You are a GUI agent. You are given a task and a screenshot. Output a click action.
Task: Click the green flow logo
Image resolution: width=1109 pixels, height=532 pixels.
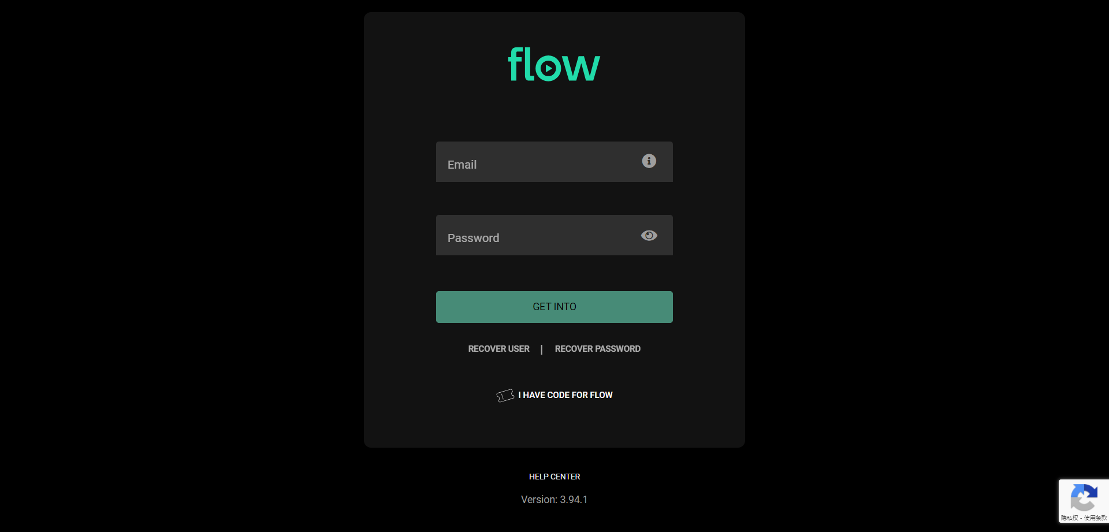pos(554,64)
